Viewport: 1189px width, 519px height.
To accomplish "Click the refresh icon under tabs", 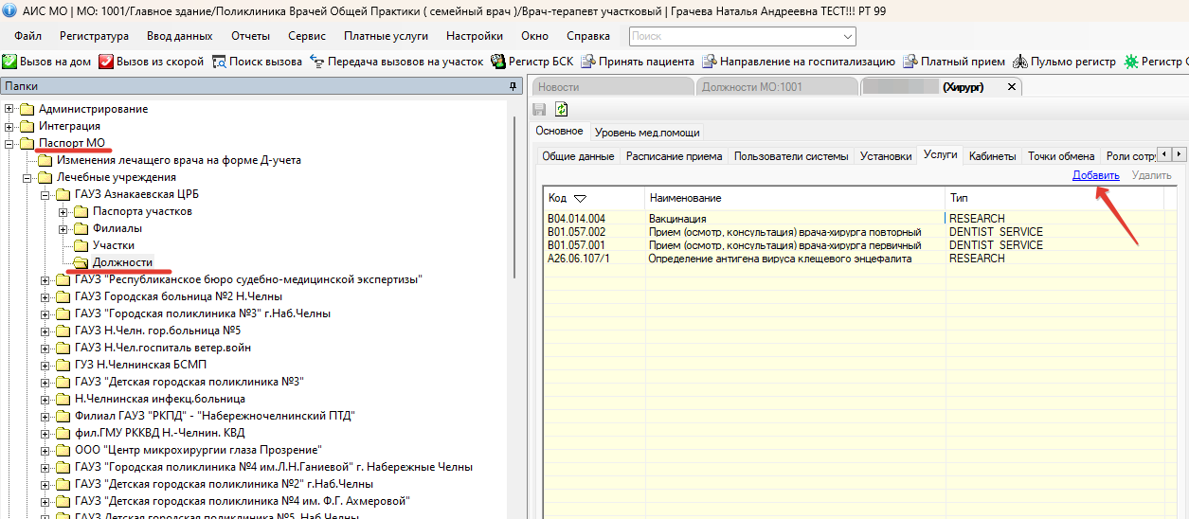I will 562,110.
